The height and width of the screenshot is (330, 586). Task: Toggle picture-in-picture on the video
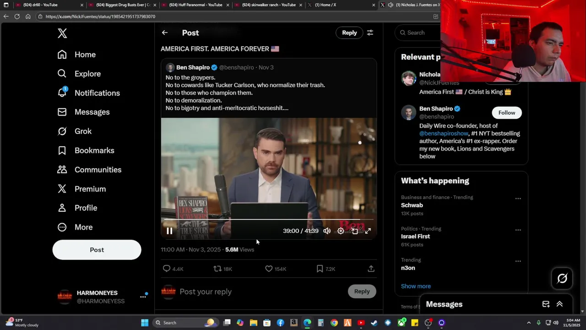[354, 231]
